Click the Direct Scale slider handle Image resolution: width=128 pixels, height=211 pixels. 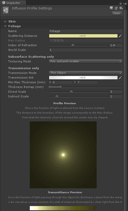pos(71,92)
